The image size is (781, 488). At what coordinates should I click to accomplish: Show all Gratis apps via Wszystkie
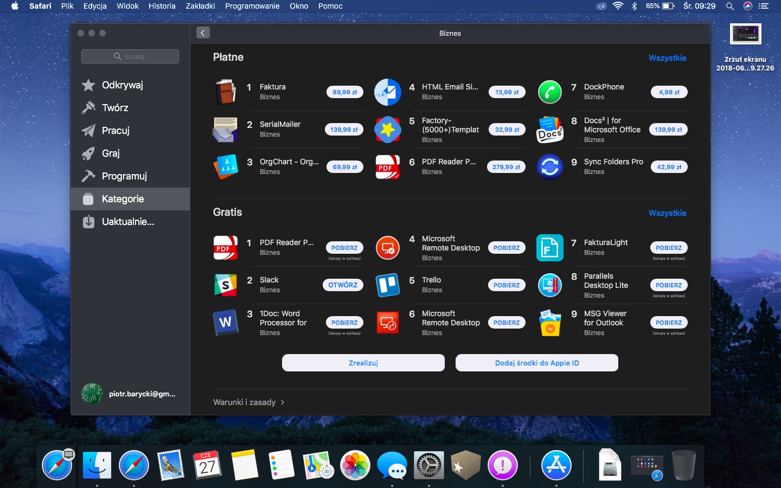(668, 213)
